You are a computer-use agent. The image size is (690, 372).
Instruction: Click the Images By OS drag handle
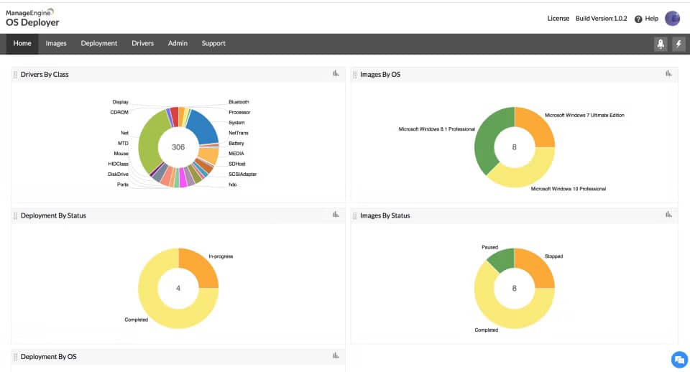click(x=354, y=75)
